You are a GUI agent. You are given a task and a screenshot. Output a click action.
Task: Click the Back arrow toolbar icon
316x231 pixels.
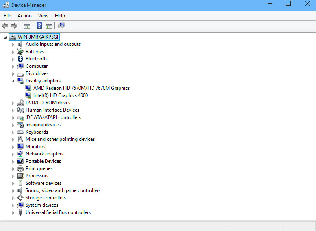(5, 26)
